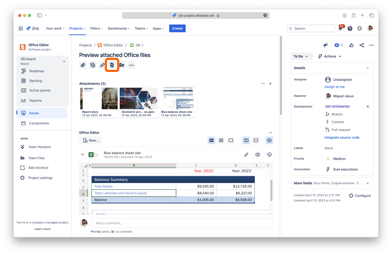This screenshot has width=392, height=255.
Task: Add an attachment using the plus icon
Action: 270,84
